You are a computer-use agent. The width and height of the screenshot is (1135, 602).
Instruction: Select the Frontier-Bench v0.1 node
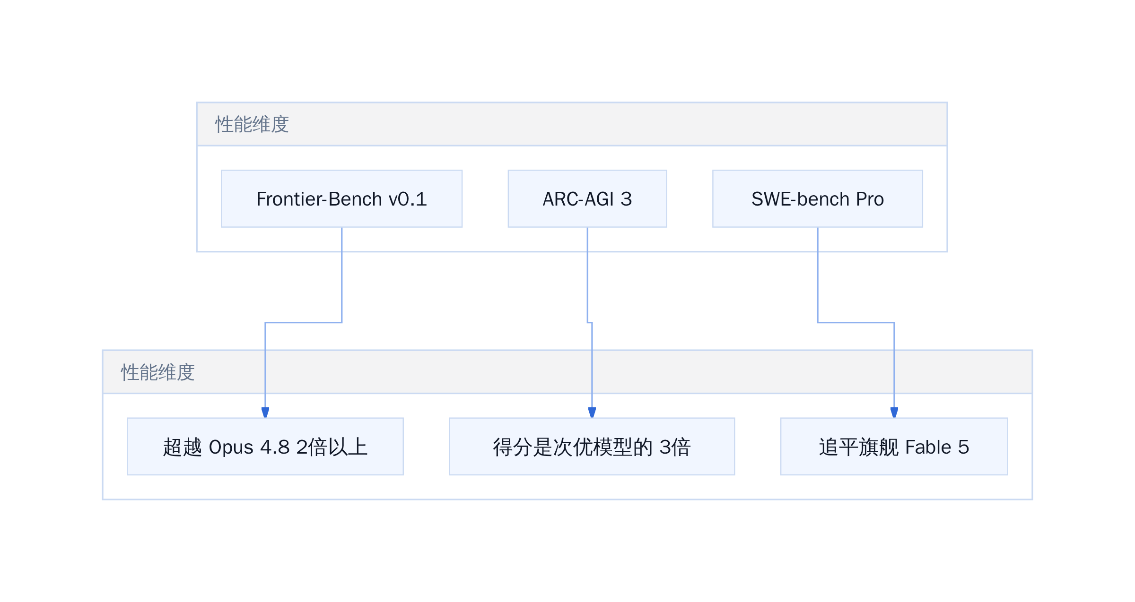(341, 198)
